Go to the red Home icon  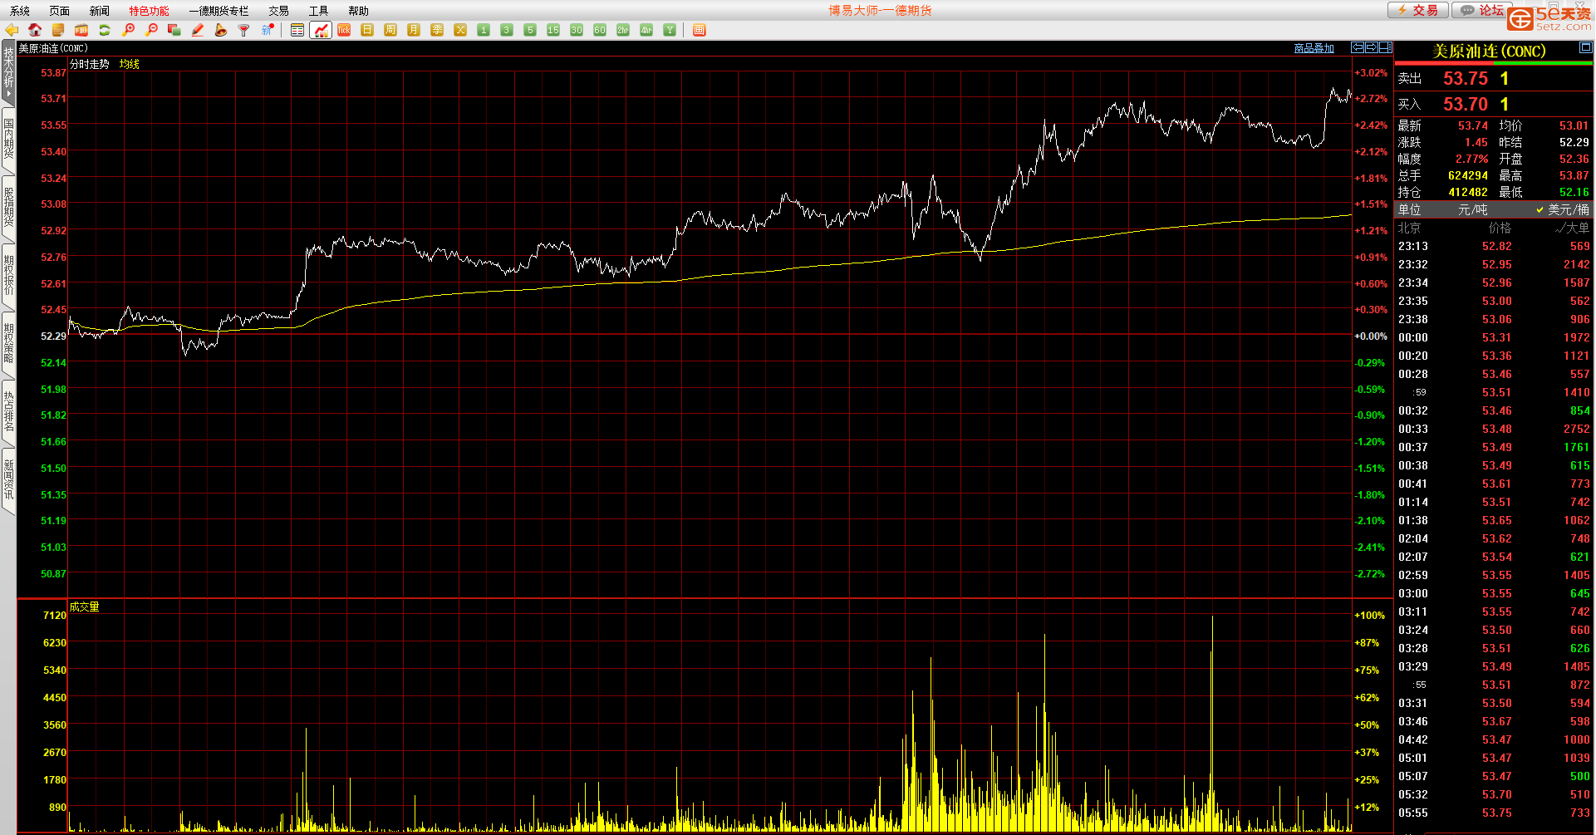pos(35,30)
